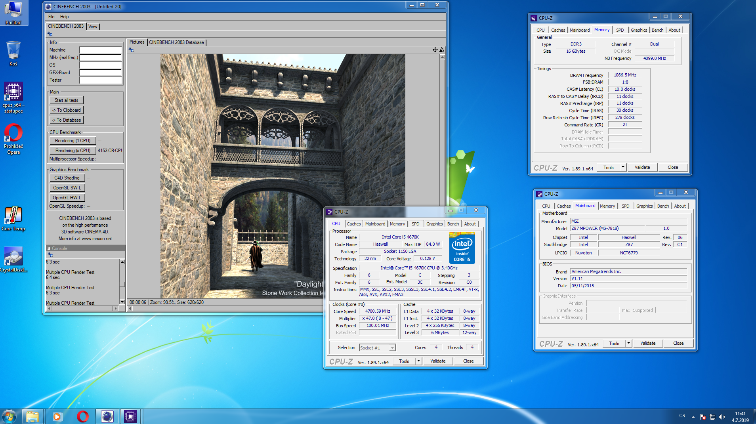Click the console scroll up arrow
Screen dimensions: 756x424
tap(122, 262)
